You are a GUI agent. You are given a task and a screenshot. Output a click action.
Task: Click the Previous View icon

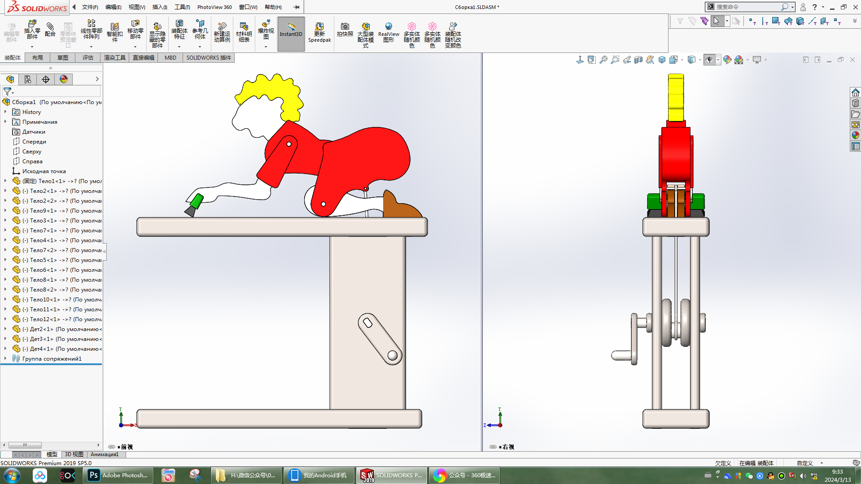[627, 60]
